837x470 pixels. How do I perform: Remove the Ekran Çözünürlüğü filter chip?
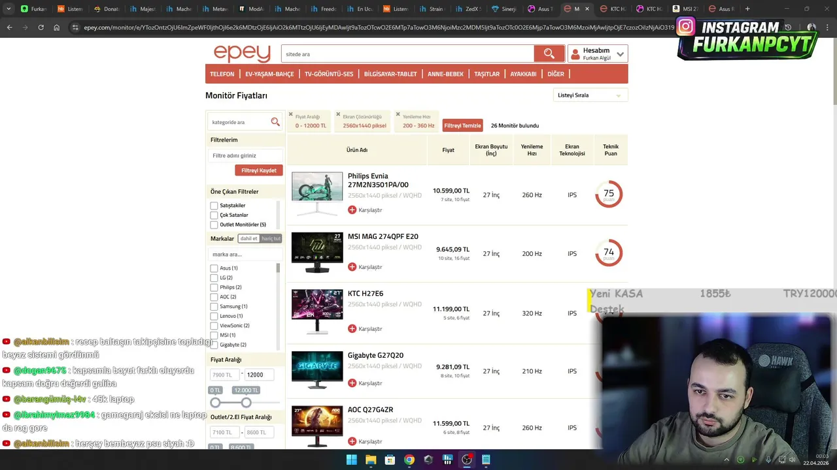(338, 114)
